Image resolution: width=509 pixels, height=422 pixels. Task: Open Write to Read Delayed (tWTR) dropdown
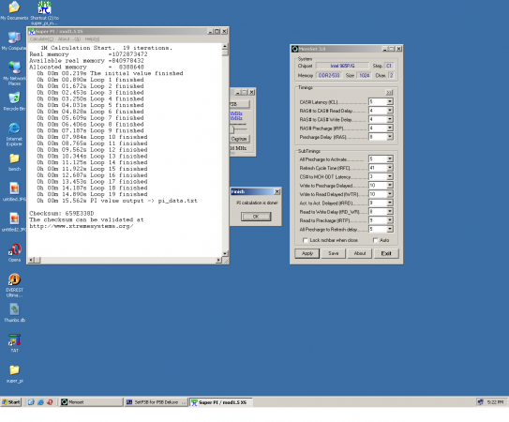pos(390,194)
